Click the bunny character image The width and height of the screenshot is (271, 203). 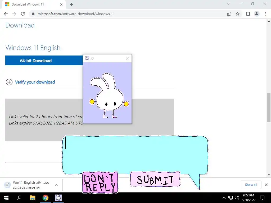pos(109,95)
